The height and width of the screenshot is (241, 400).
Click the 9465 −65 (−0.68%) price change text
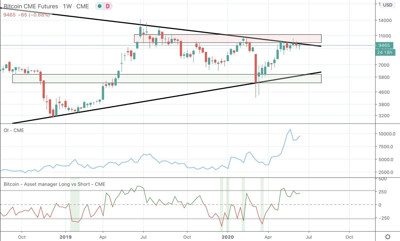point(26,15)
